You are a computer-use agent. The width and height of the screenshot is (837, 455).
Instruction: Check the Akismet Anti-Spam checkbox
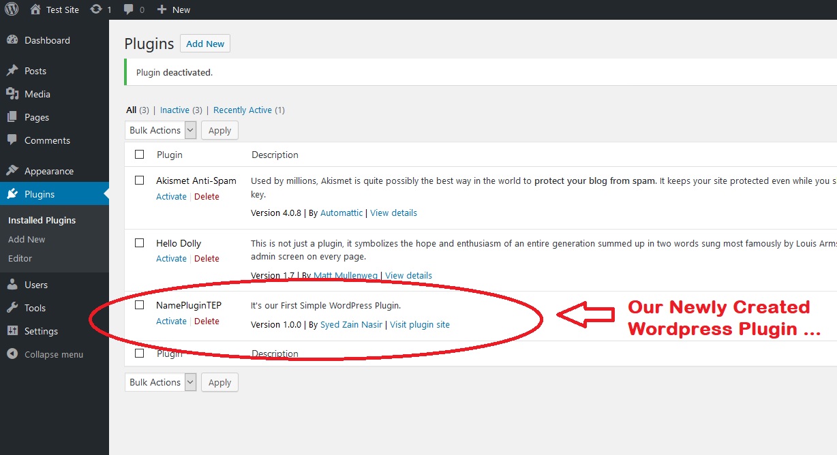pos(139,180)
